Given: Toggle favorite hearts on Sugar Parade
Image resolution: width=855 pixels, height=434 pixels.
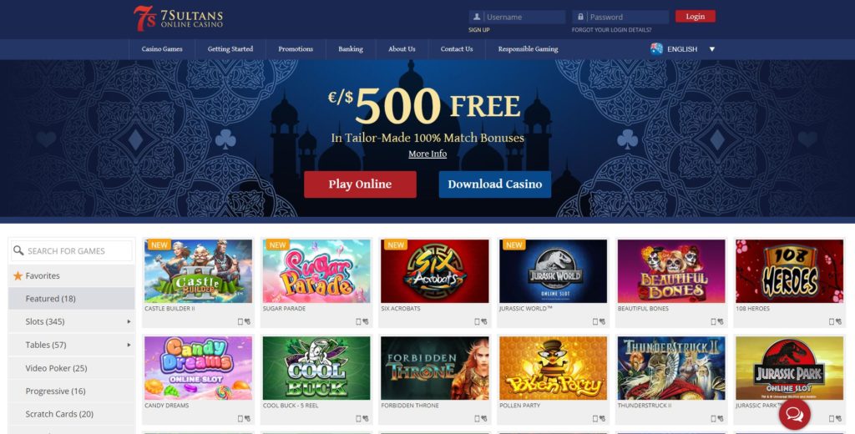Looking at the screenshot, I should (366, 321).
